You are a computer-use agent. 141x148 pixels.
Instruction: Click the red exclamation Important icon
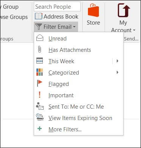click(x=39, y=95)
